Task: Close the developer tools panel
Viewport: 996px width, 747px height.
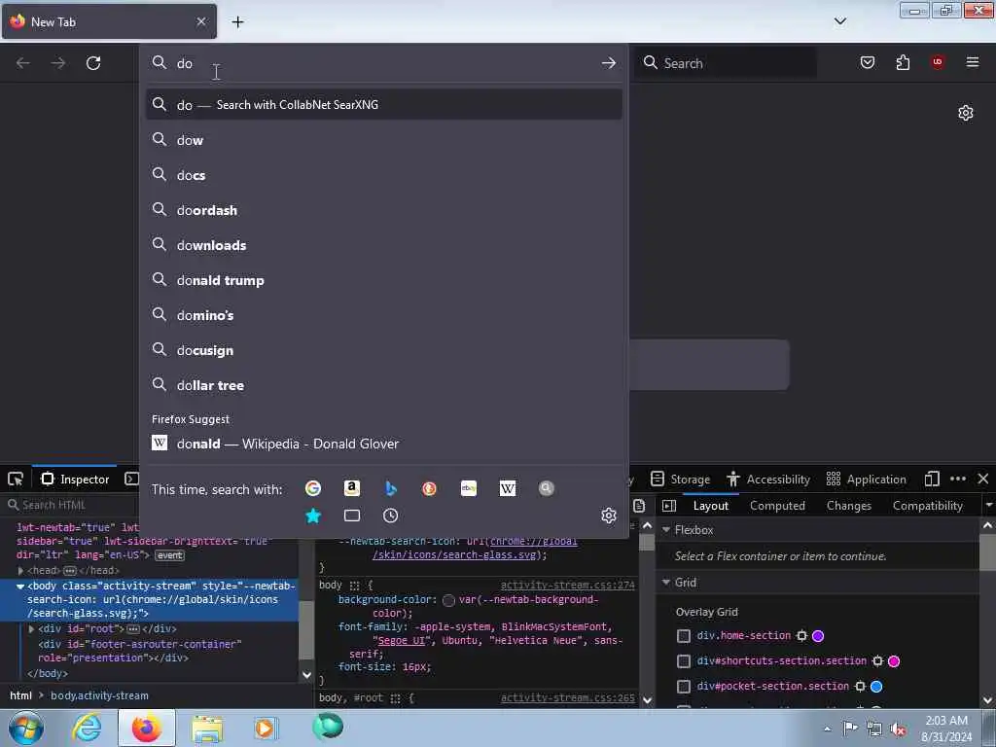Action: [x=983, y=479]
